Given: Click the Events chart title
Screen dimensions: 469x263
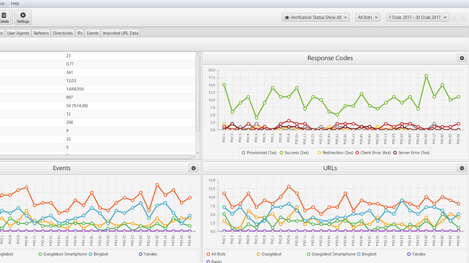Looking at the screenshot, I should [x=62, y=168].
